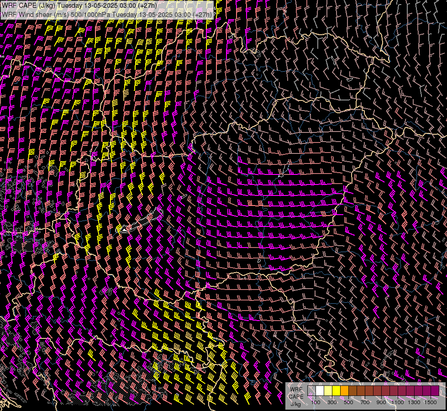Select the transparent first legend swatch
Screen dimensions: 447x411
[311, 390]
